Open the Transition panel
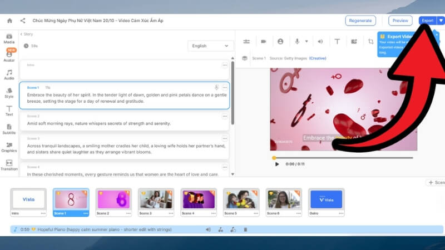Image resolution: width=445 pixels, height=250 pixels. [9, 165]
